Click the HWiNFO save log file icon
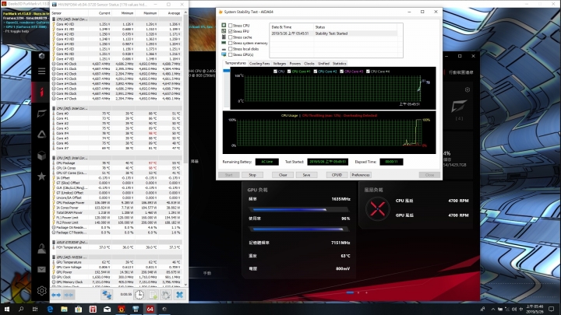561x315 pixels. [x=153, y=295]
